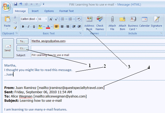Activate the Format Painter brush
The height and width of the screenshot is (113, 165).
(15, 27)
